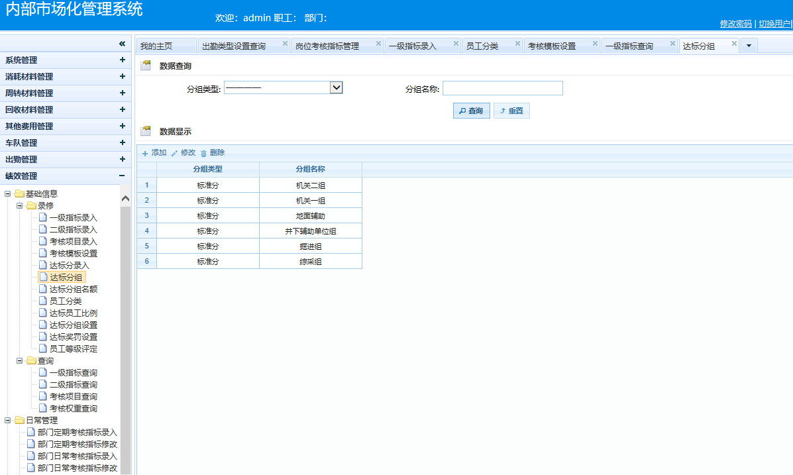Select the row with 掘进组
The width and height of the screenshot is (793, 475).
click(310, 246)
